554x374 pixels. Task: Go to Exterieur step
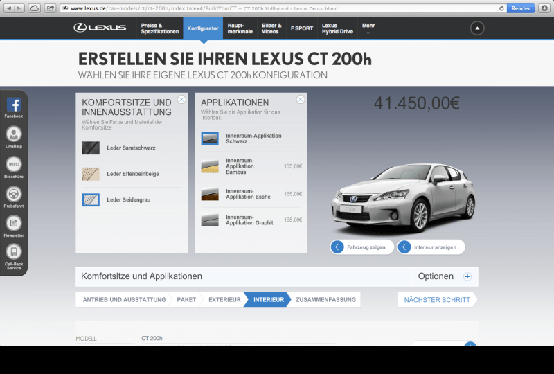click(x=224, y=299)
